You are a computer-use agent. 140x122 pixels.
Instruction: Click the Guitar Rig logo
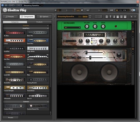(x=15, y=10)
